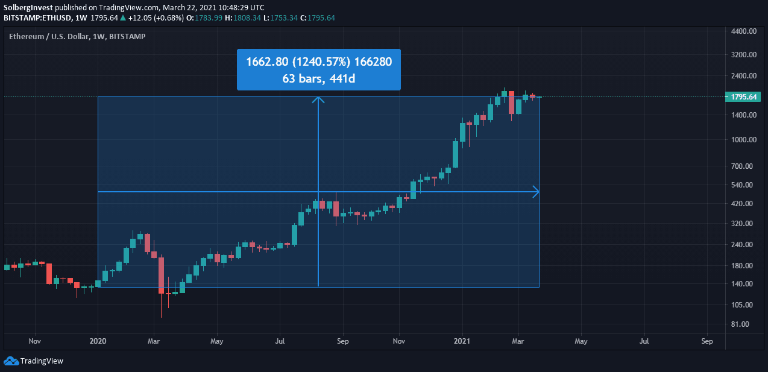Click the Sep label left of 2021
The image size is (768, 372).
click(342, 341)
